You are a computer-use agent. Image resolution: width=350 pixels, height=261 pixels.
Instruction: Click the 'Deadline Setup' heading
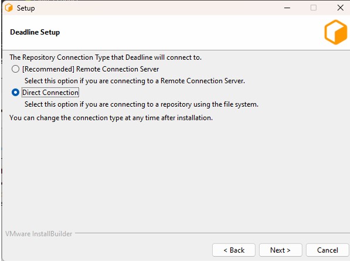pos(35,32)
